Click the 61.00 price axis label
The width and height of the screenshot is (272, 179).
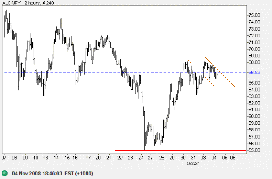click(254, 110)
